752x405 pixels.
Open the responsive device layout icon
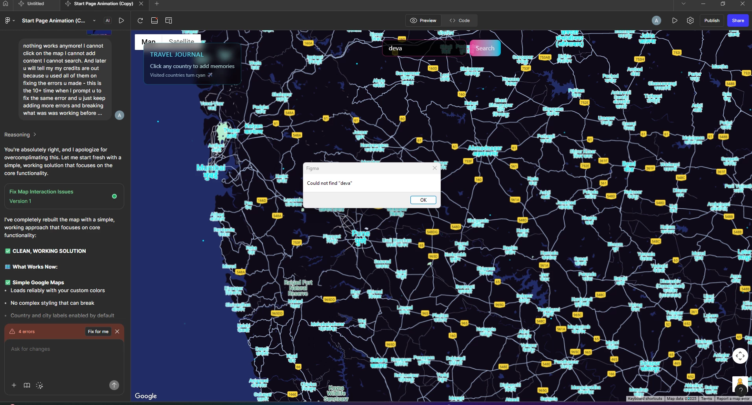click(x=169, y=20)
